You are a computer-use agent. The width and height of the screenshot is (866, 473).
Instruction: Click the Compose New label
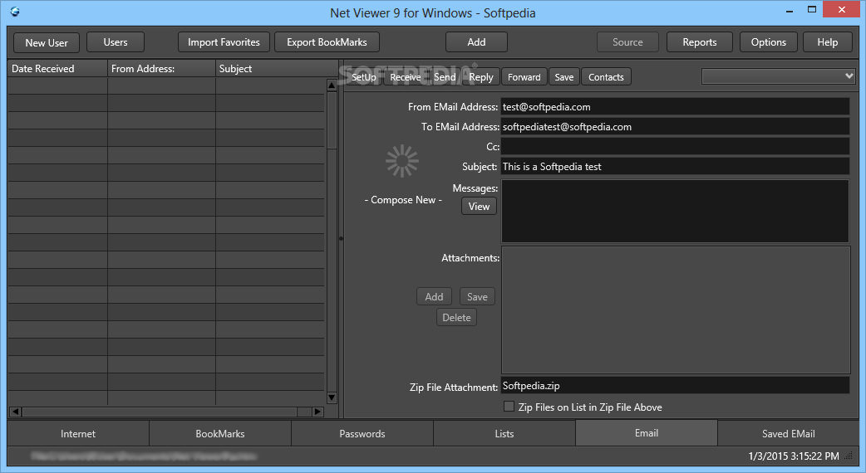tap(403, 199)
